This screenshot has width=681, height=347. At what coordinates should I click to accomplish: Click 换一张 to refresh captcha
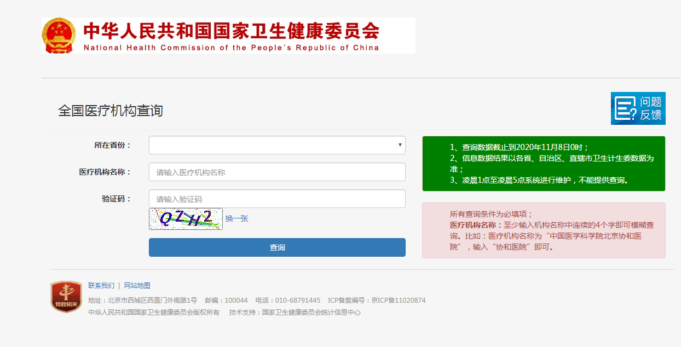(x=236, y=218)
